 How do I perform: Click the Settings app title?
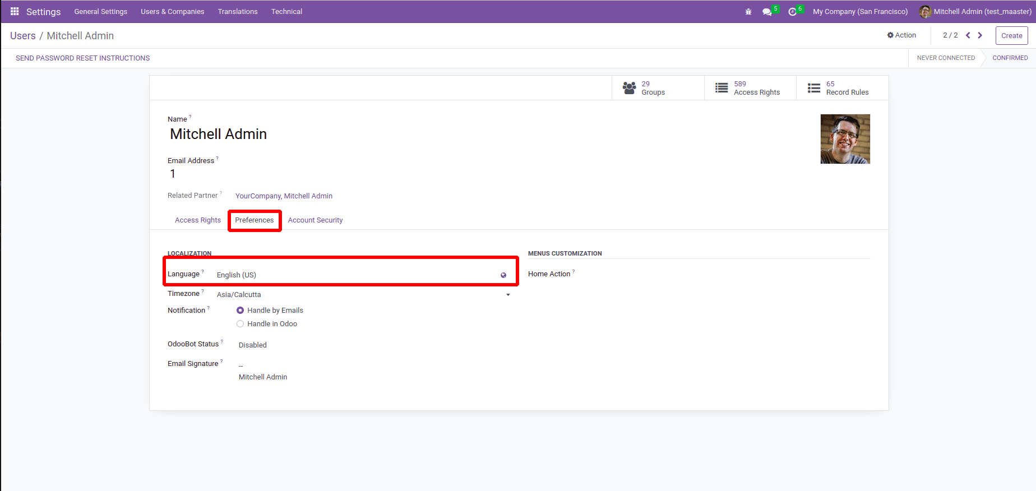coord(43,12)
